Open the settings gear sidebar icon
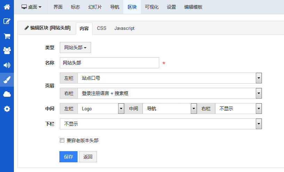 pyautogui.click(x=7, y=109)
